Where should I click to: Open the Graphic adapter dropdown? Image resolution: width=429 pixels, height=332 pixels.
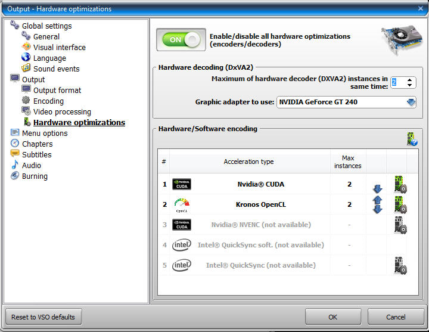click(411, 102)
